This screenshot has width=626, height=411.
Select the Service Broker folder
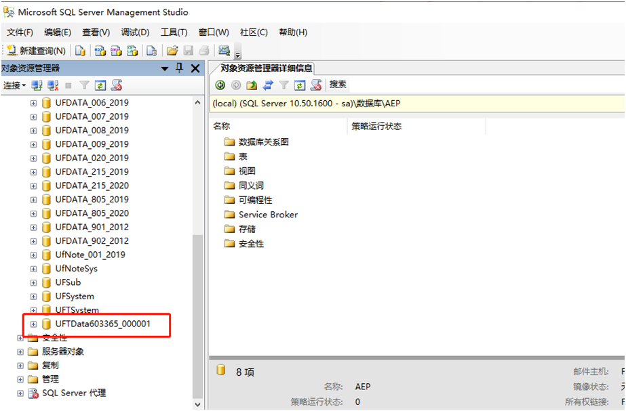pyautogui.click(x=269, y=215)
